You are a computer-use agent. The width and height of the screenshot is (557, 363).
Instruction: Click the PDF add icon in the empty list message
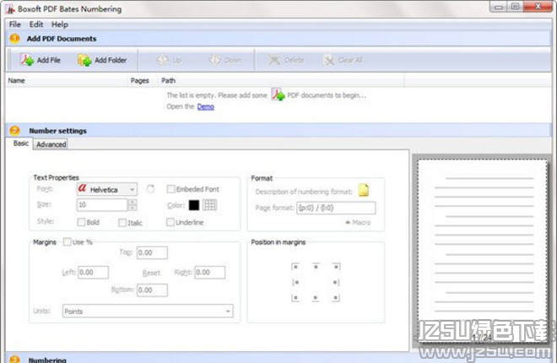(x=278, y=95)
